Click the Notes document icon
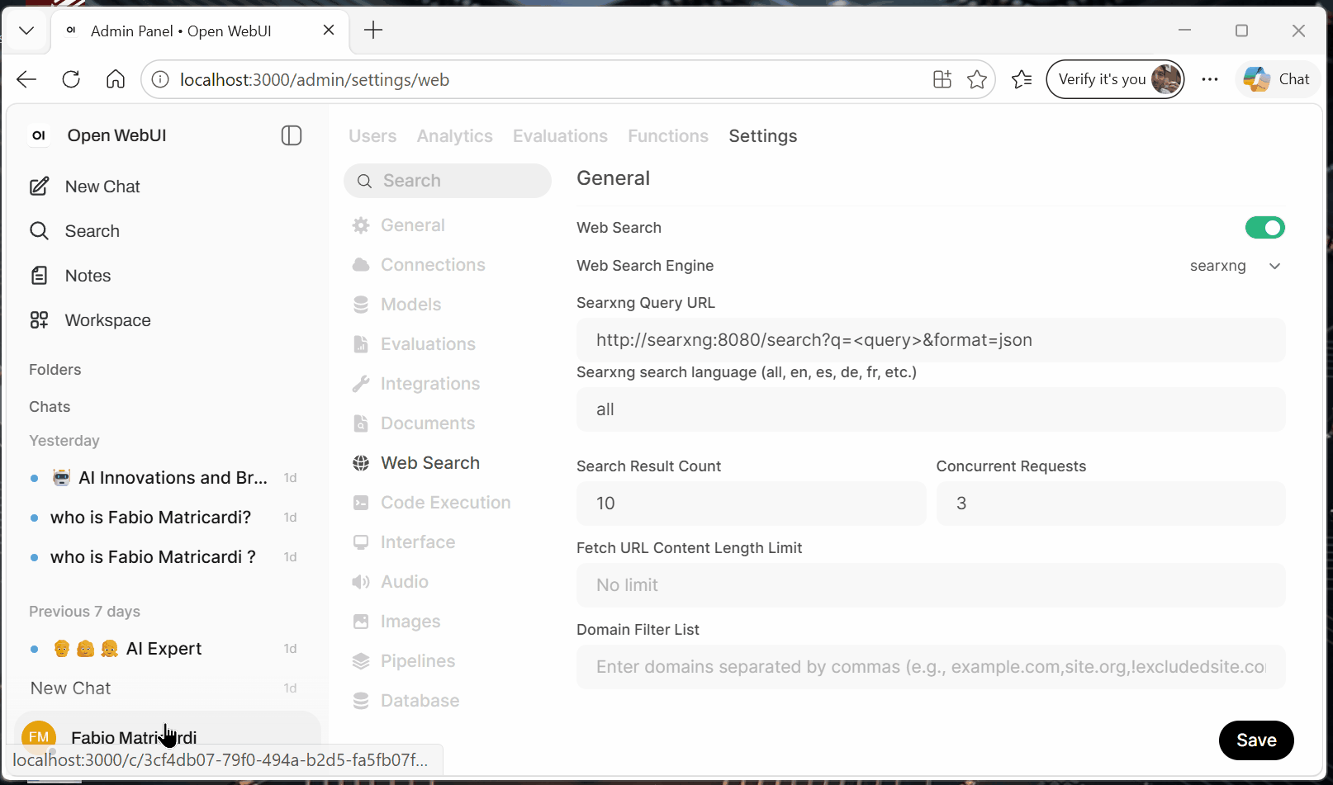This screenshot has width=1333, height=785. tap(39, 276)
